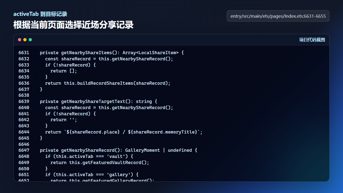Viewport: 343px width, 193px height.
Task: Click closing brace on line 6645
Action: coord(41,138)
